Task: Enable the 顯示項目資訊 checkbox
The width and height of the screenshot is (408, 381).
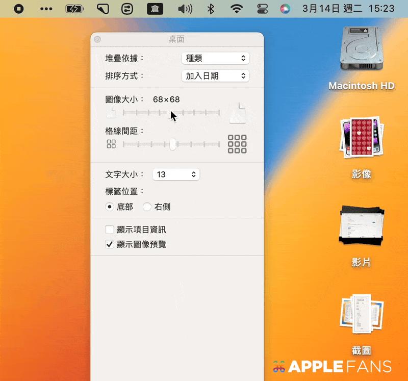Action: click(x=109, y=230)
